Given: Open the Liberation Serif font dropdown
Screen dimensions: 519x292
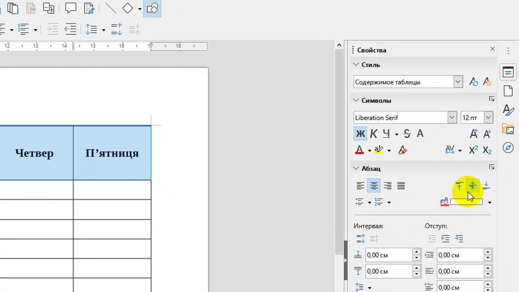Looking at the screenshot, I should tap(452, 118).
